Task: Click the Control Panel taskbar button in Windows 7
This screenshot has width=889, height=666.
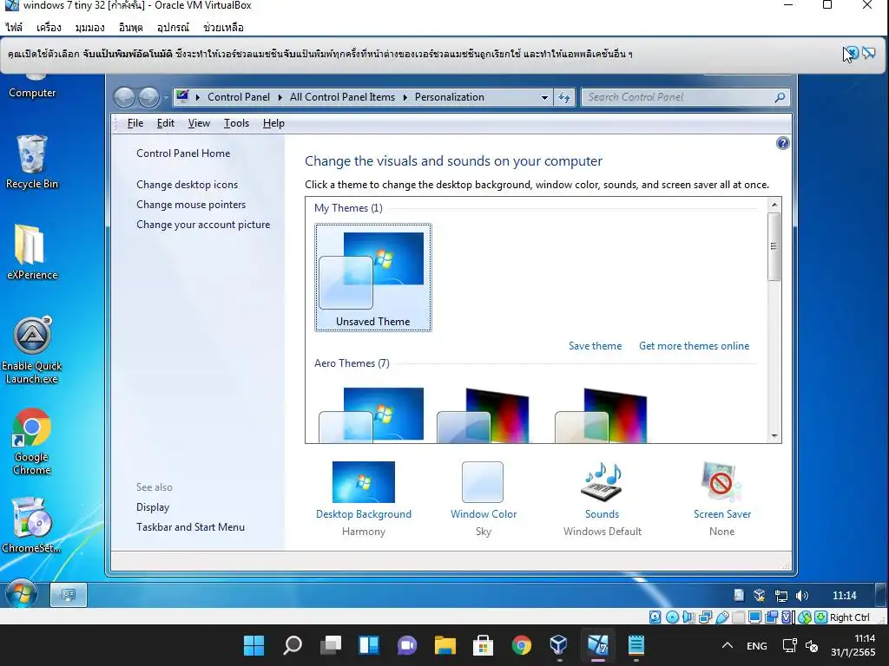Action: (x=69, y=595)
